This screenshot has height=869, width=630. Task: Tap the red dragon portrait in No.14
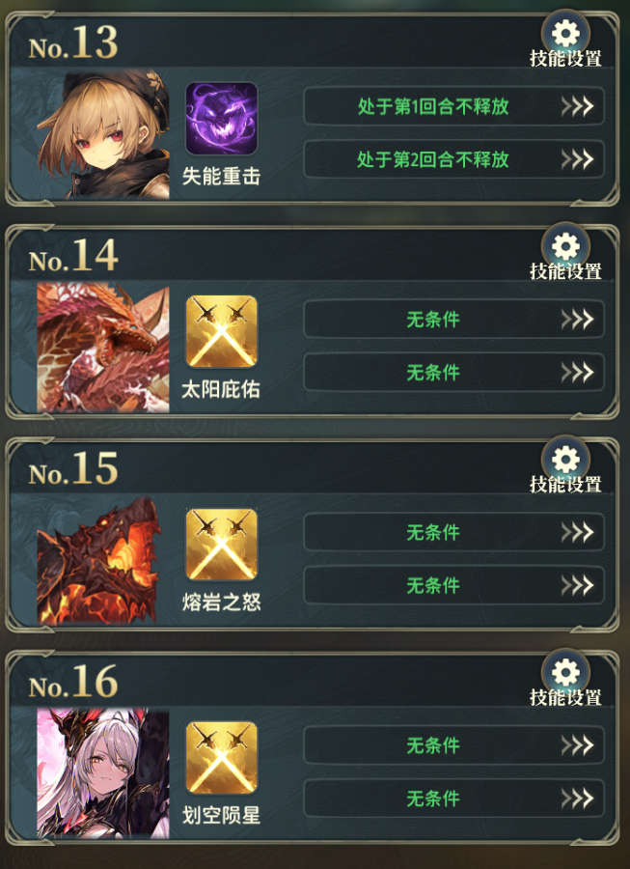click(103, 348)
